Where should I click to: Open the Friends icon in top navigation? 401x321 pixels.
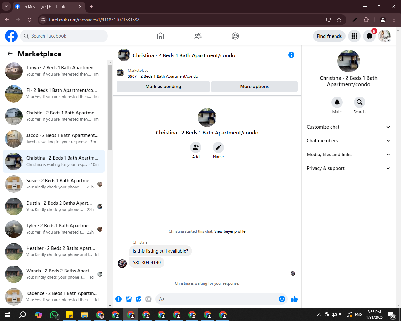198,36
